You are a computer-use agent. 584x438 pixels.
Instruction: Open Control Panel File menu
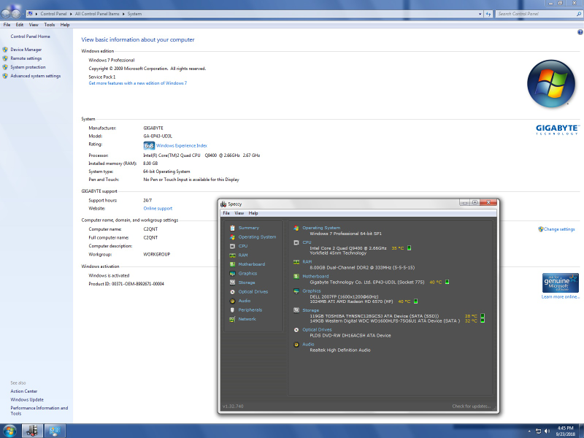(x=7, y=25)
